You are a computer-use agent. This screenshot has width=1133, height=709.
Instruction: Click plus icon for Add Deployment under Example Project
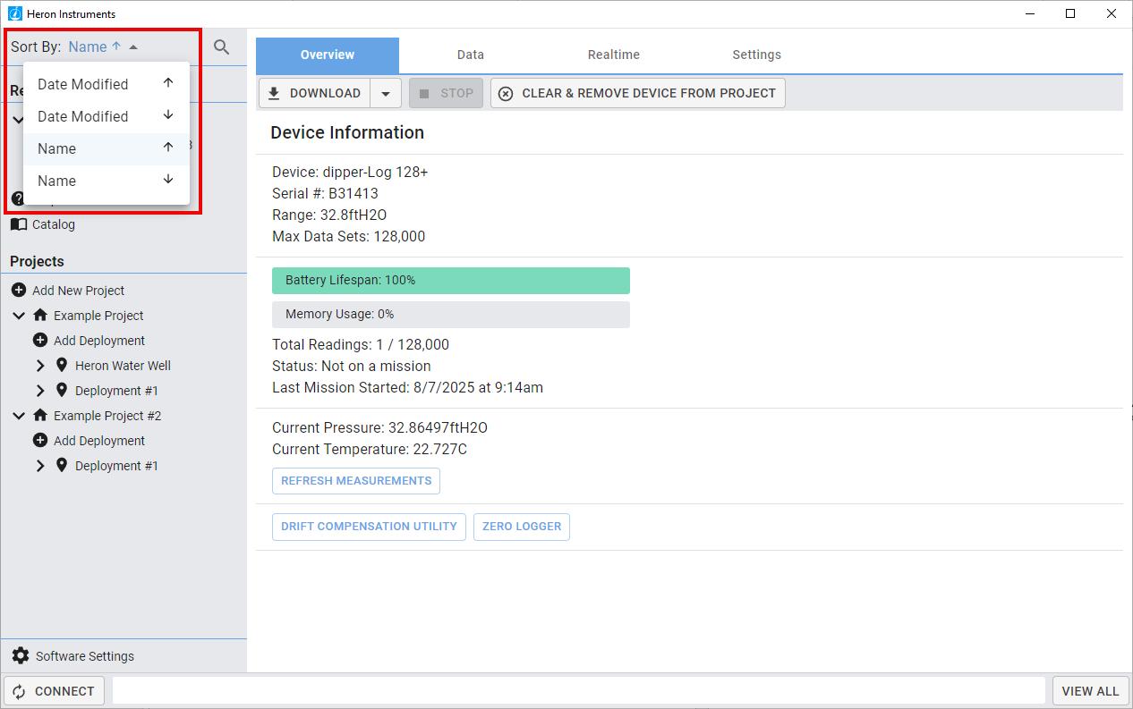[40, 341]
